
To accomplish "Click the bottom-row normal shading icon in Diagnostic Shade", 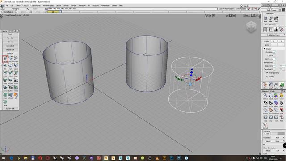I will pyautogui.click(x=265, y=125).
